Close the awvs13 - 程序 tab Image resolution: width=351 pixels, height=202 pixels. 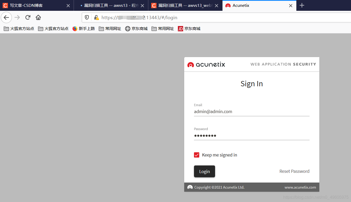coord(143,6)
